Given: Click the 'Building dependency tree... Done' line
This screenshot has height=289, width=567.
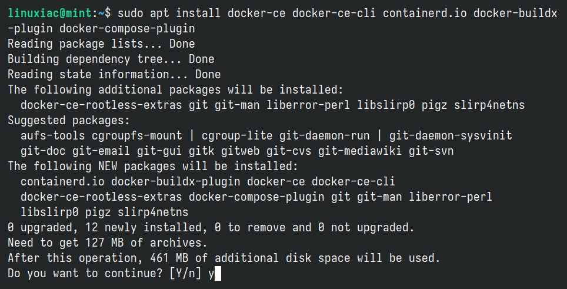Looking at the screenshot, I should pos(111,59).
